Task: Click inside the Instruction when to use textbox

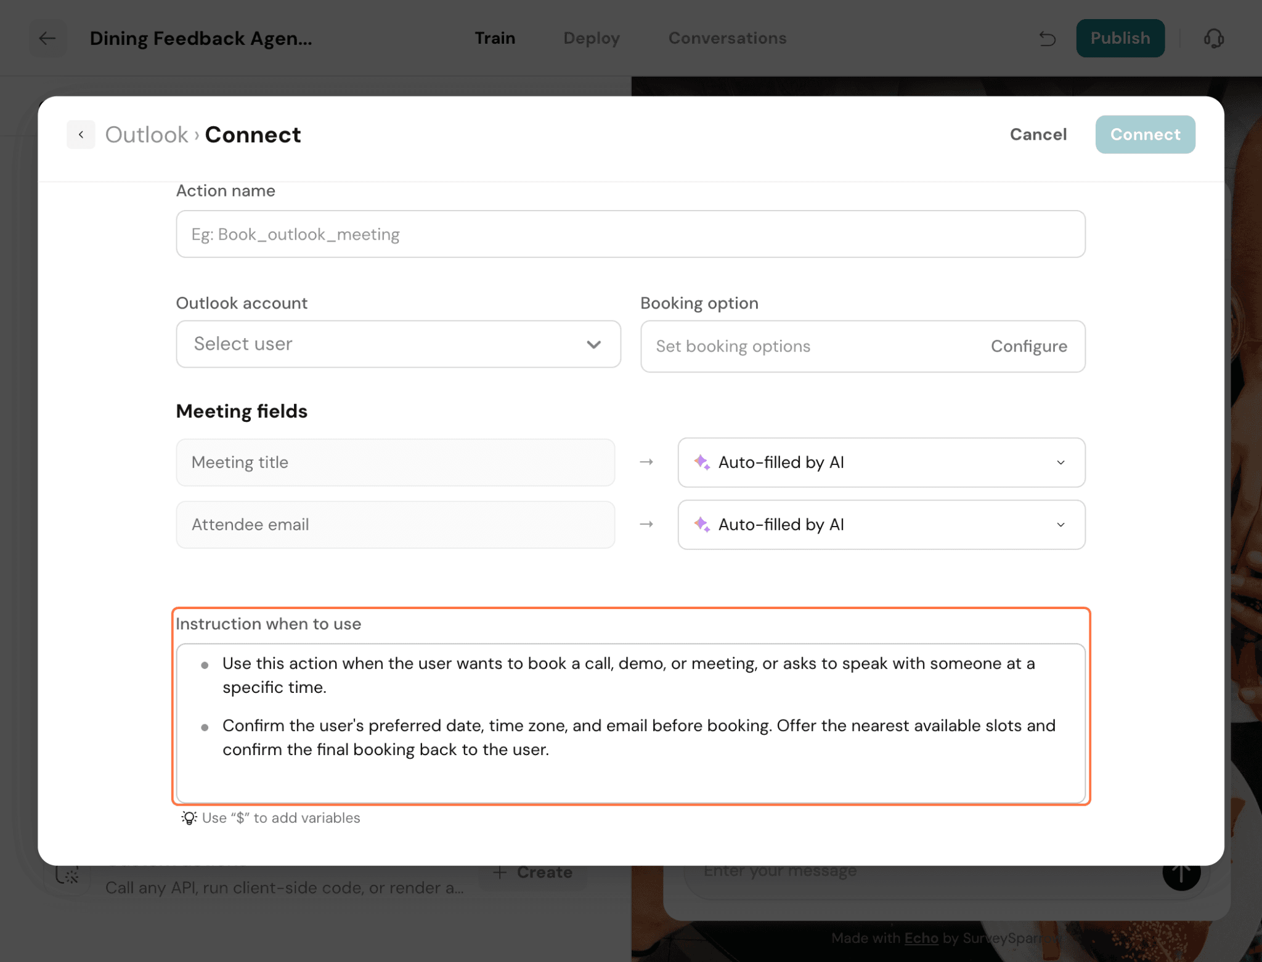Action: point(630,723)
